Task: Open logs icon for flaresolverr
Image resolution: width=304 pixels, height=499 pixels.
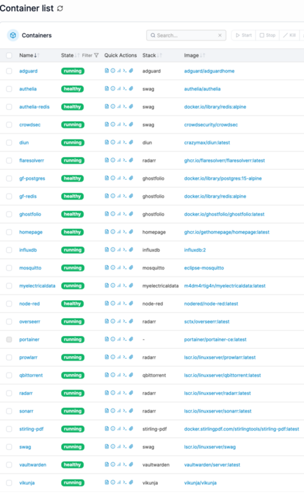Action: click(107, 160)
